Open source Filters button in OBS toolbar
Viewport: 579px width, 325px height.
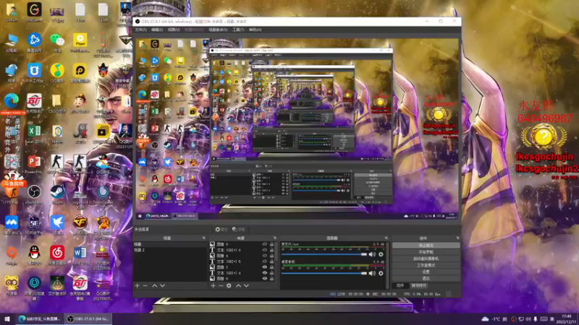point(239,229)
